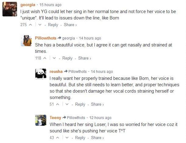This screenshot has width=186, height=143.
Task: Expand Share options on Pillowthots' comment
Action: point(84,58)
